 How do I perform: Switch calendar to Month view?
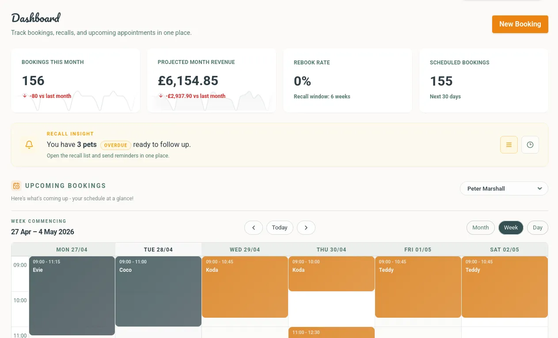481,228
